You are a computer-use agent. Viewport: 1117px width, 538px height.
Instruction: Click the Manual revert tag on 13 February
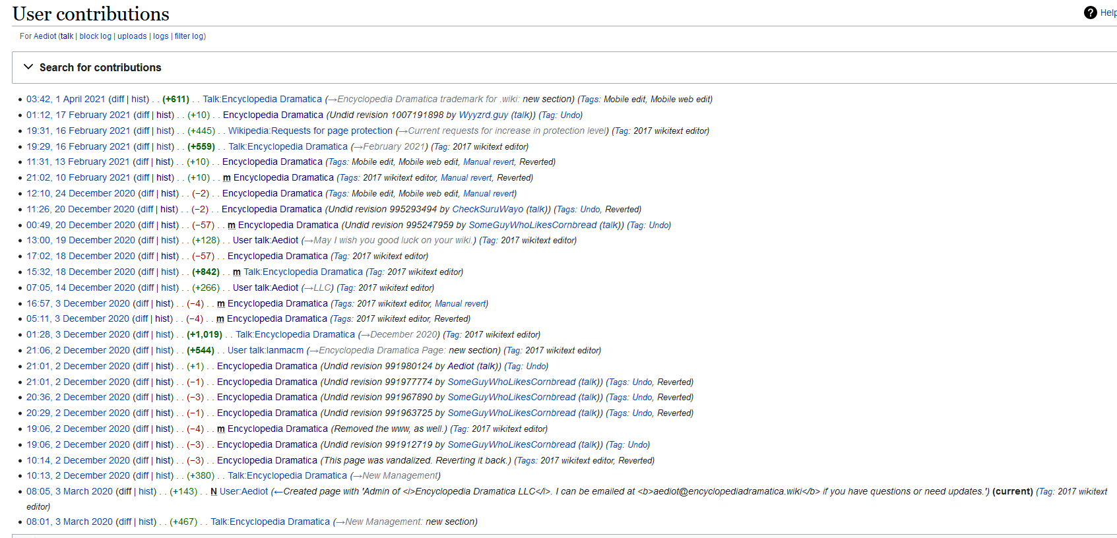[488, 162]
